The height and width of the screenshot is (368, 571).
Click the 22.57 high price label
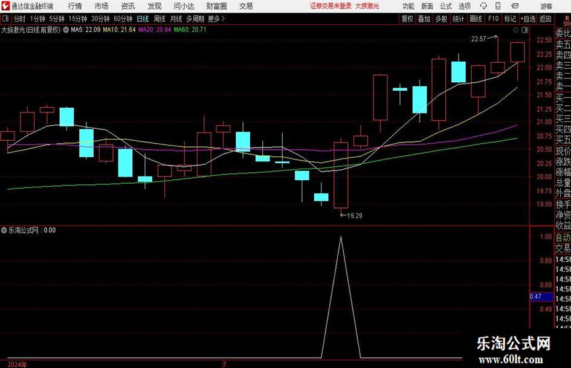(479, 39)
